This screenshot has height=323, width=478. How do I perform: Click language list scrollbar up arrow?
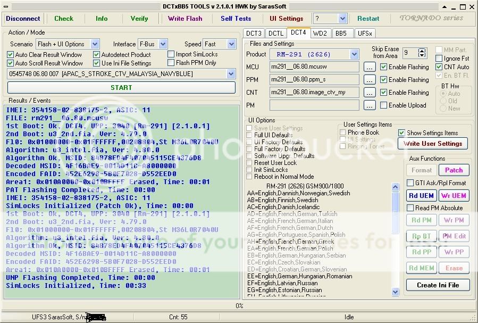tap(396, 187)
